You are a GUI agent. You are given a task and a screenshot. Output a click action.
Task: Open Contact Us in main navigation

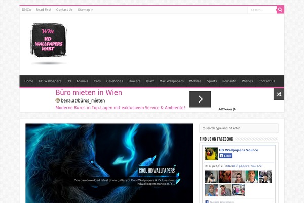(267, 81)
